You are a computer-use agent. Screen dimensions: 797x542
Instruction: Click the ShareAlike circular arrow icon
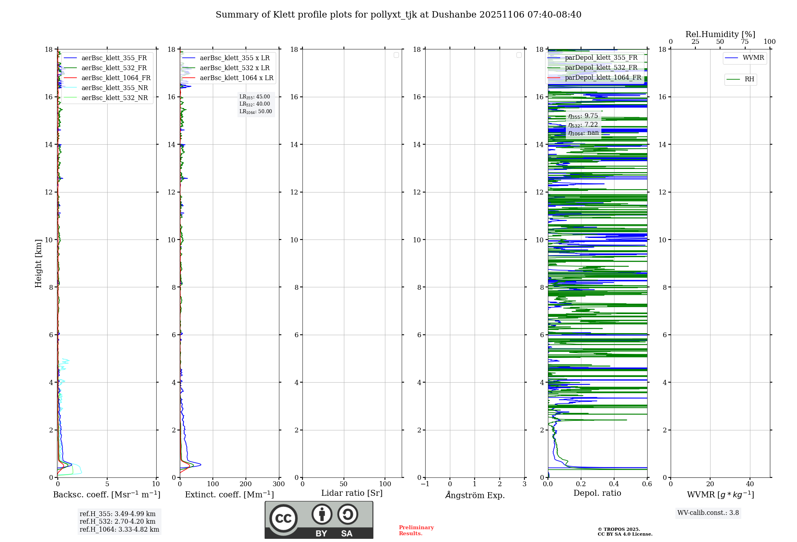click(347, 514)
